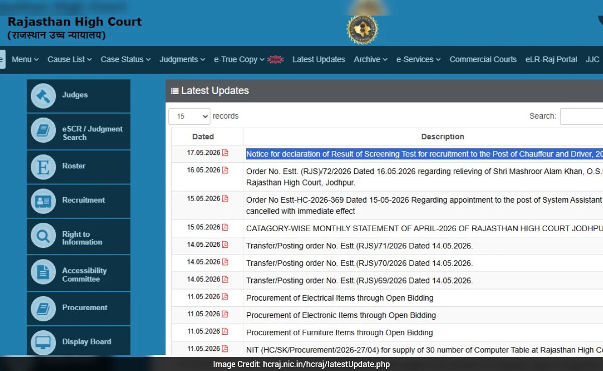Open PDF icon for order Estt.(RJS)/70/2026

coord(225,262)
